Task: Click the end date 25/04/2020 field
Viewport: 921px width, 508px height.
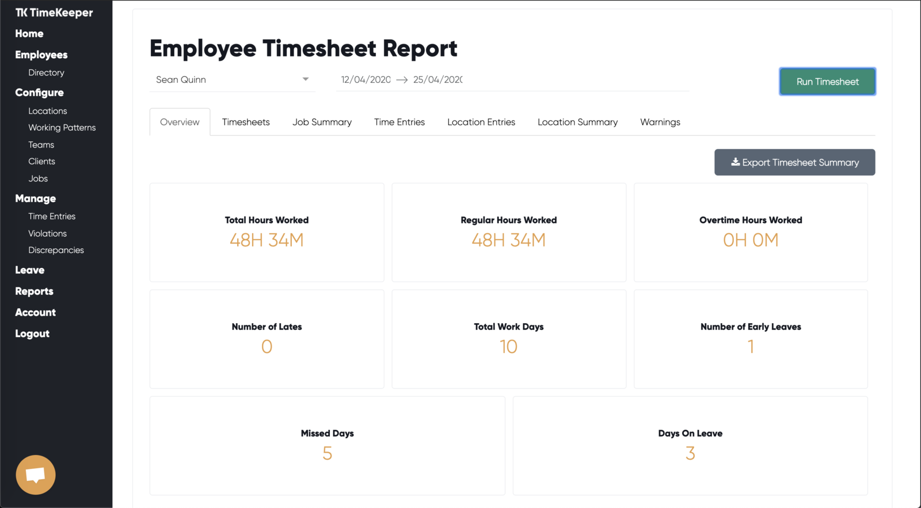Action: pyautogui.click(x=437, y=79)
